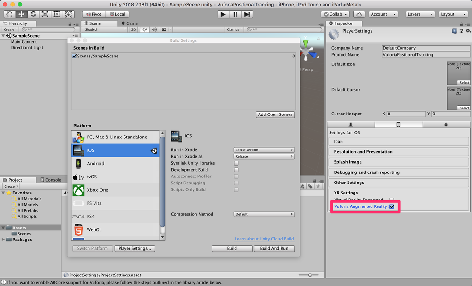
Task: Toggle scene lighting sun icon
Action: point(145,29)
